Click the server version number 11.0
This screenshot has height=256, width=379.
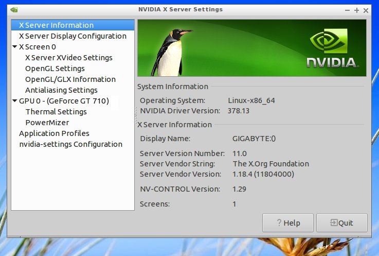(240, 153)
